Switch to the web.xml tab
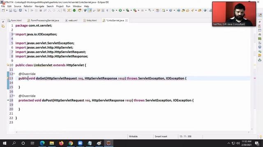The image size is (263, 147). click(72, 20)
